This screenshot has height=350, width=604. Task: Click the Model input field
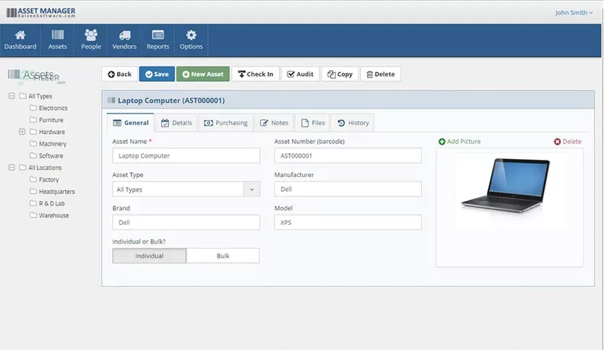[x=348, y=223]
